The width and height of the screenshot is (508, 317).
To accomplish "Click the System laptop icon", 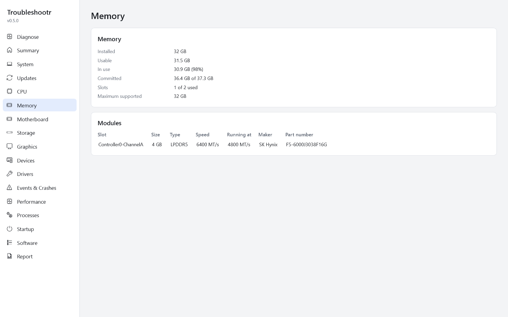I will pyautogui.click(x=10, y=64).
